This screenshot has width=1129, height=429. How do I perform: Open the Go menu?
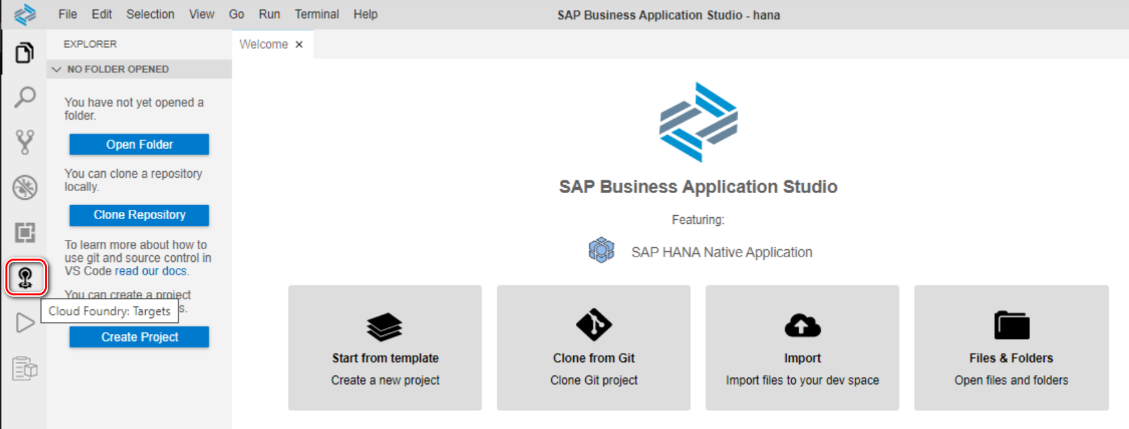[x=236, y=14]
